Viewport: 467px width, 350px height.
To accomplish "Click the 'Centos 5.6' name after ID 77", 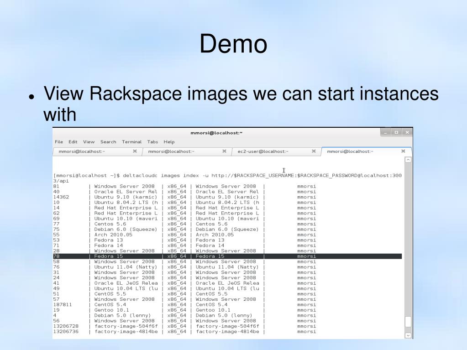I will pyautogui.click(x=110, y=224).
